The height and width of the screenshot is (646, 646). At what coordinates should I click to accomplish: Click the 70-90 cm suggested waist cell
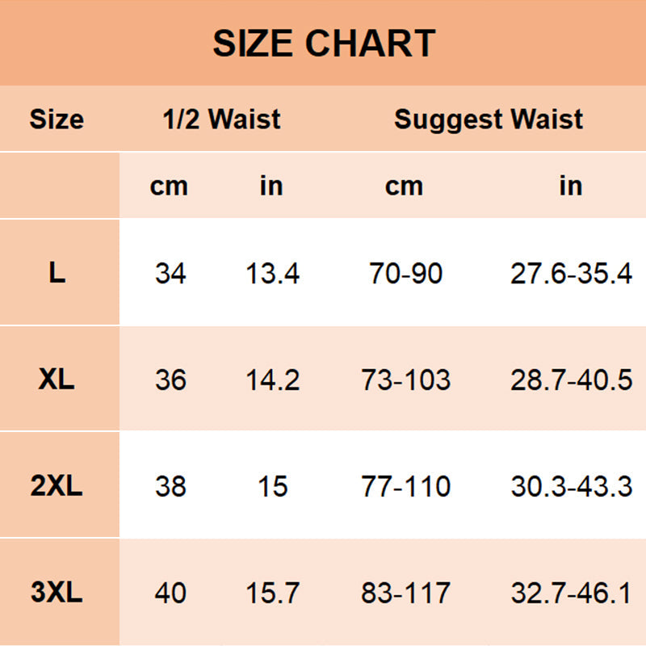click(405, 274)
